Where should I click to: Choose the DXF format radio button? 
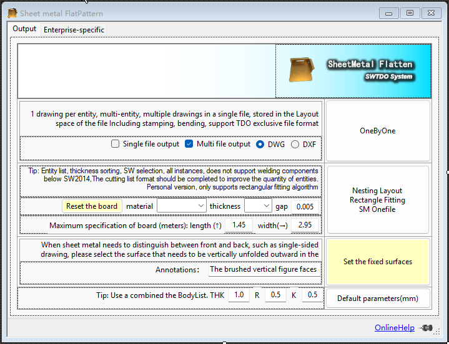point(295,144)
